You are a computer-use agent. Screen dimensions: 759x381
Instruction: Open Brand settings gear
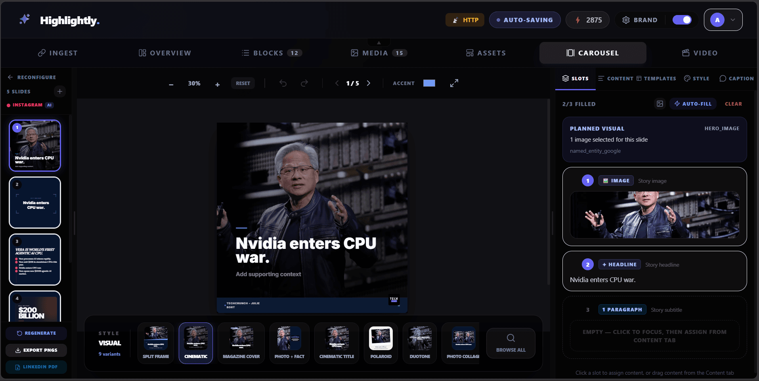tap(626, 20)
